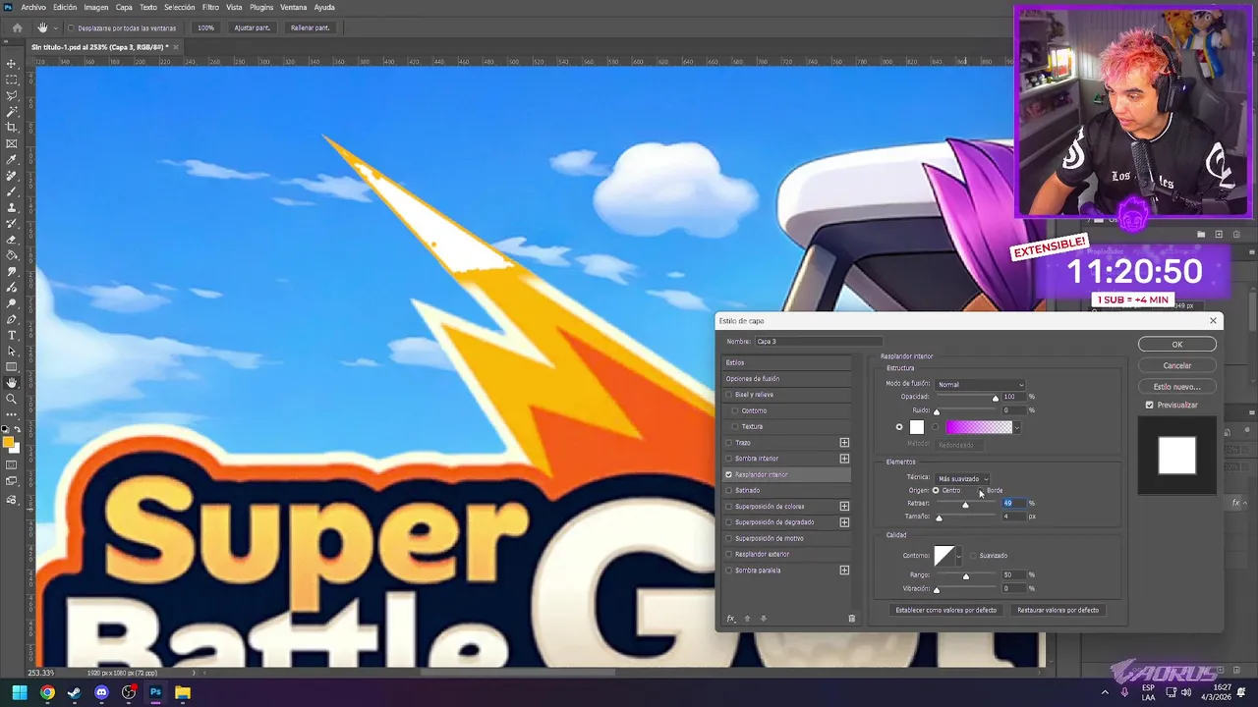Image resolution: width=1258 pixels, height=707 pixels.
Task: Open Ventana menu
Action: pyautogui.click(x=294, y=7)
